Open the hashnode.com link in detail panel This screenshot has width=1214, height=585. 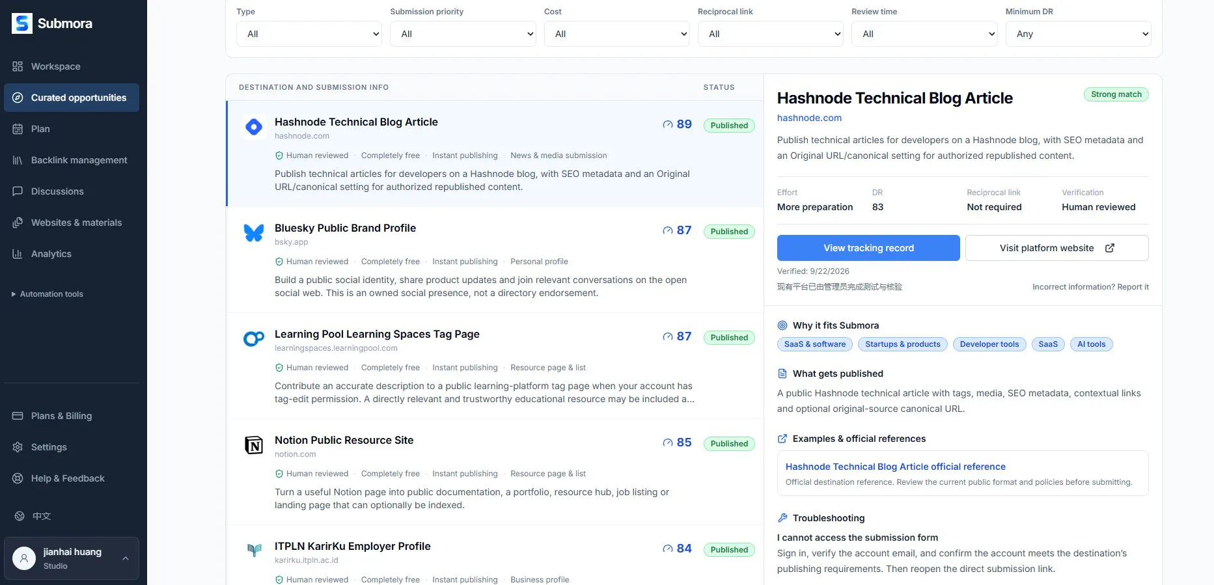[809, 118]
